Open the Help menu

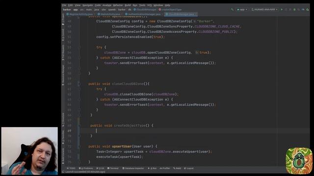point(167,5)
